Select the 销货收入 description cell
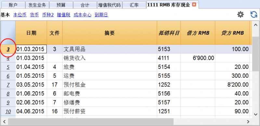This screenshot has width=260, height=126. coord(110,58)
